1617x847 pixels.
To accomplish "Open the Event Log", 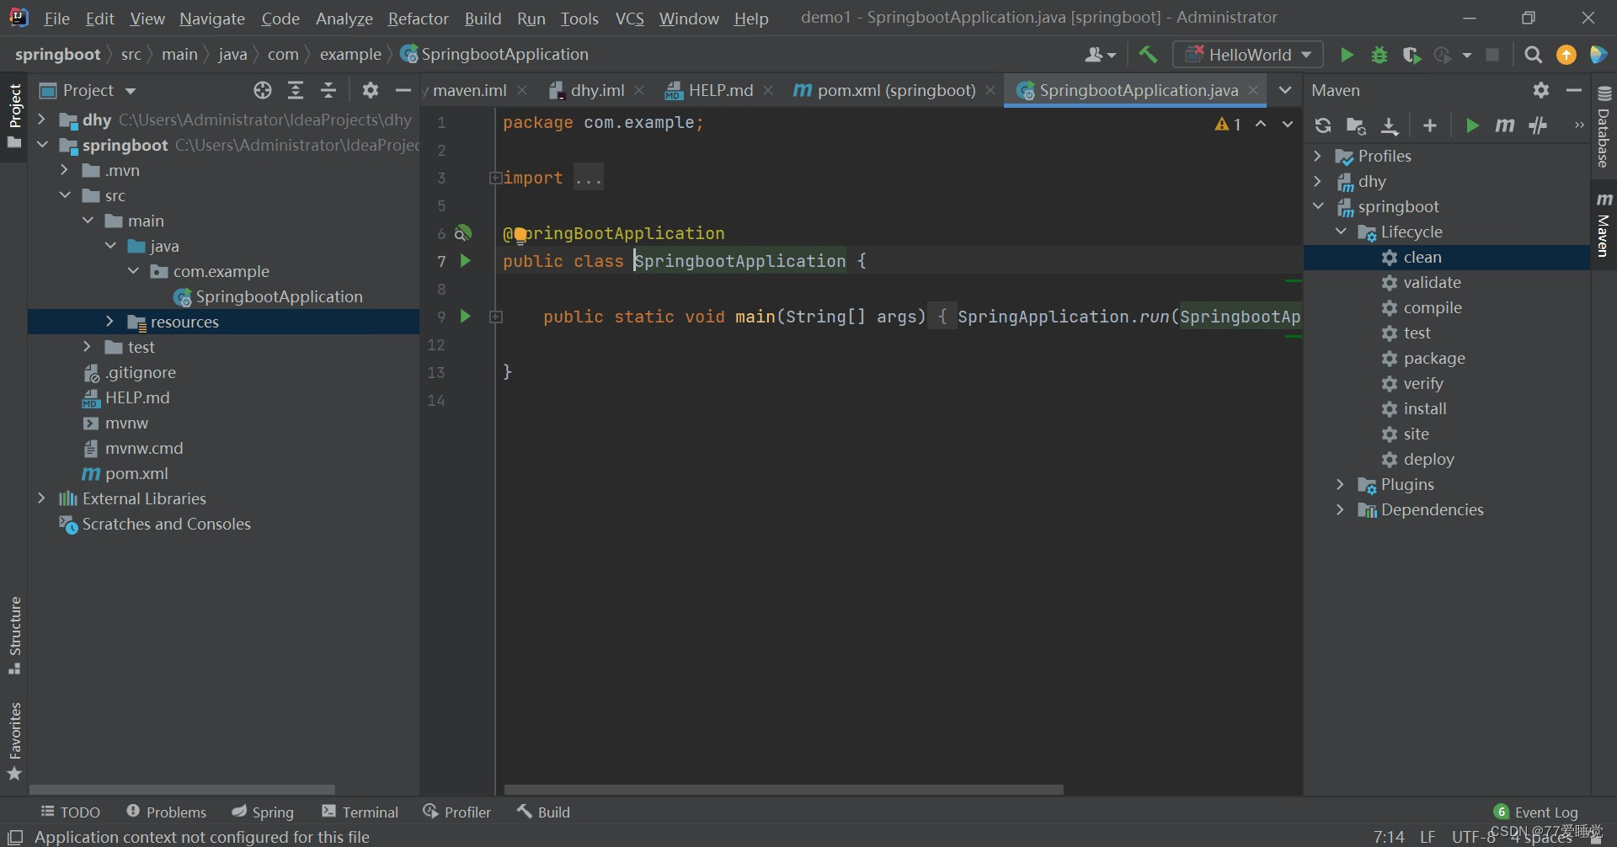I will 1536,812.
